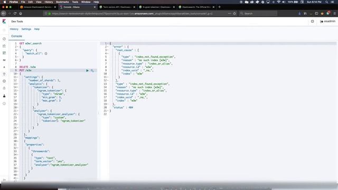Viewport: 338px width, 190px height.
Task: Go to Firefox home page icon
Action: tap(21, 13)
